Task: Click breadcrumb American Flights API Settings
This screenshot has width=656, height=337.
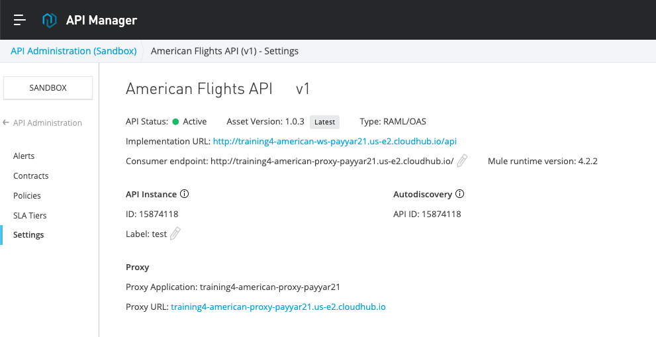Action: (x=224, y=51)
